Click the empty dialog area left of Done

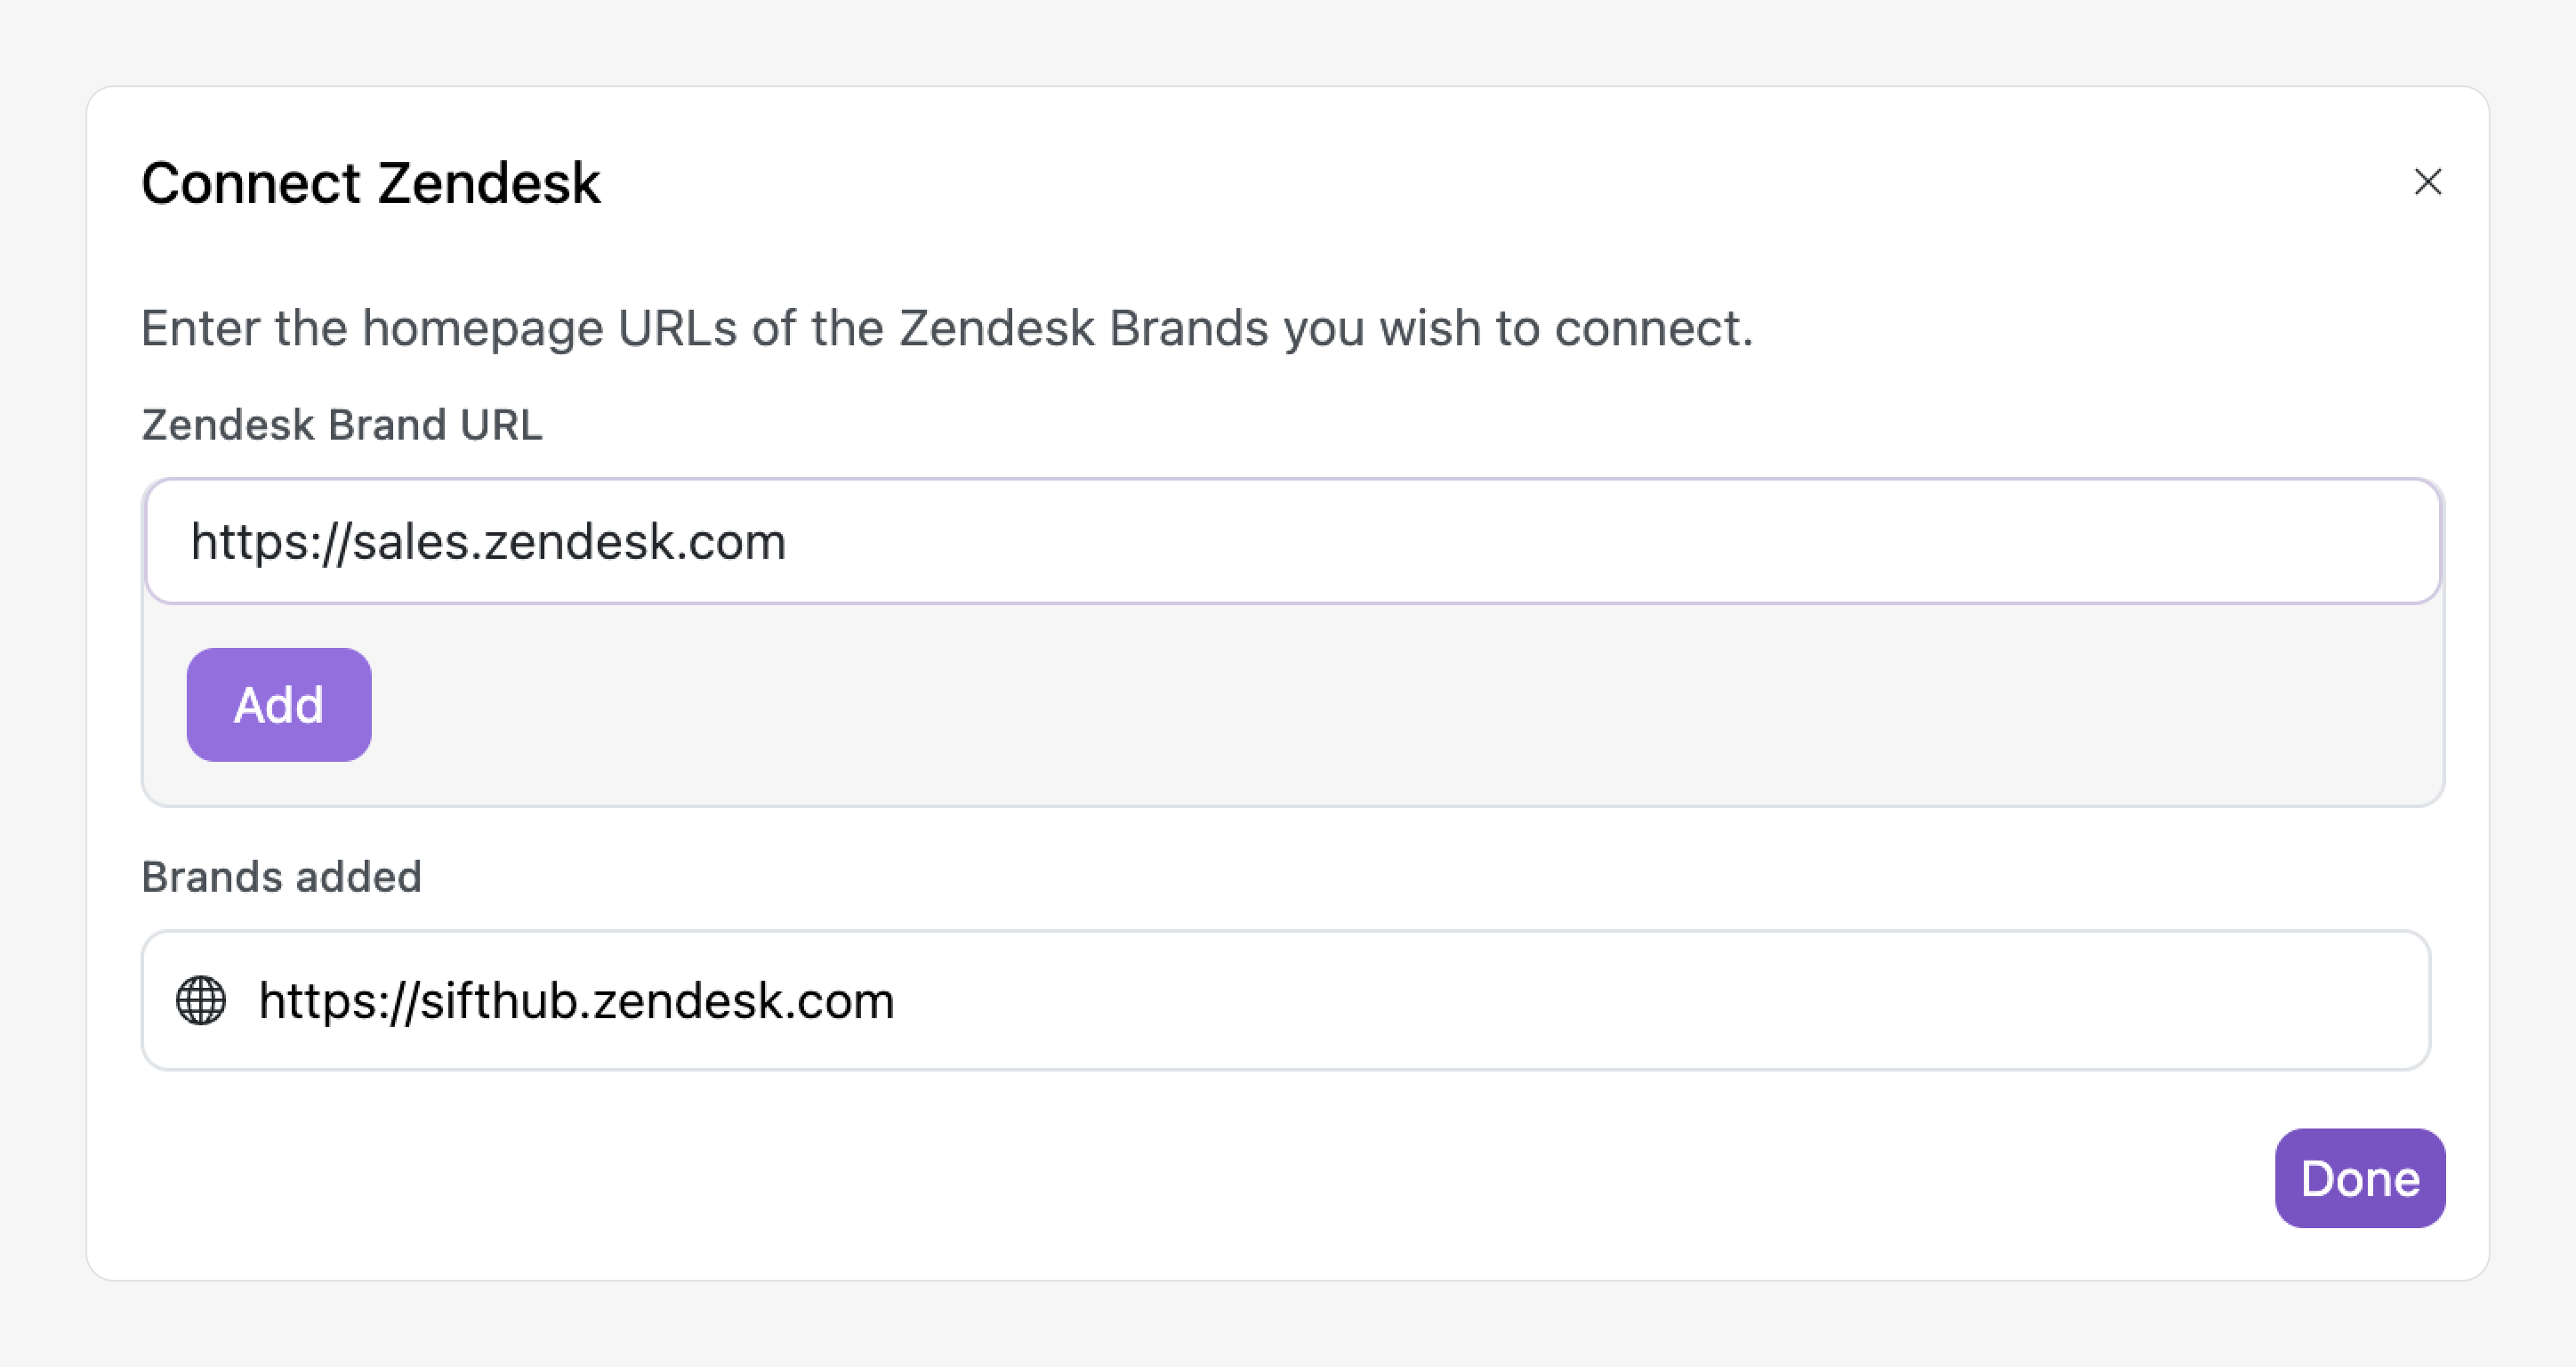(1400, 1177)
